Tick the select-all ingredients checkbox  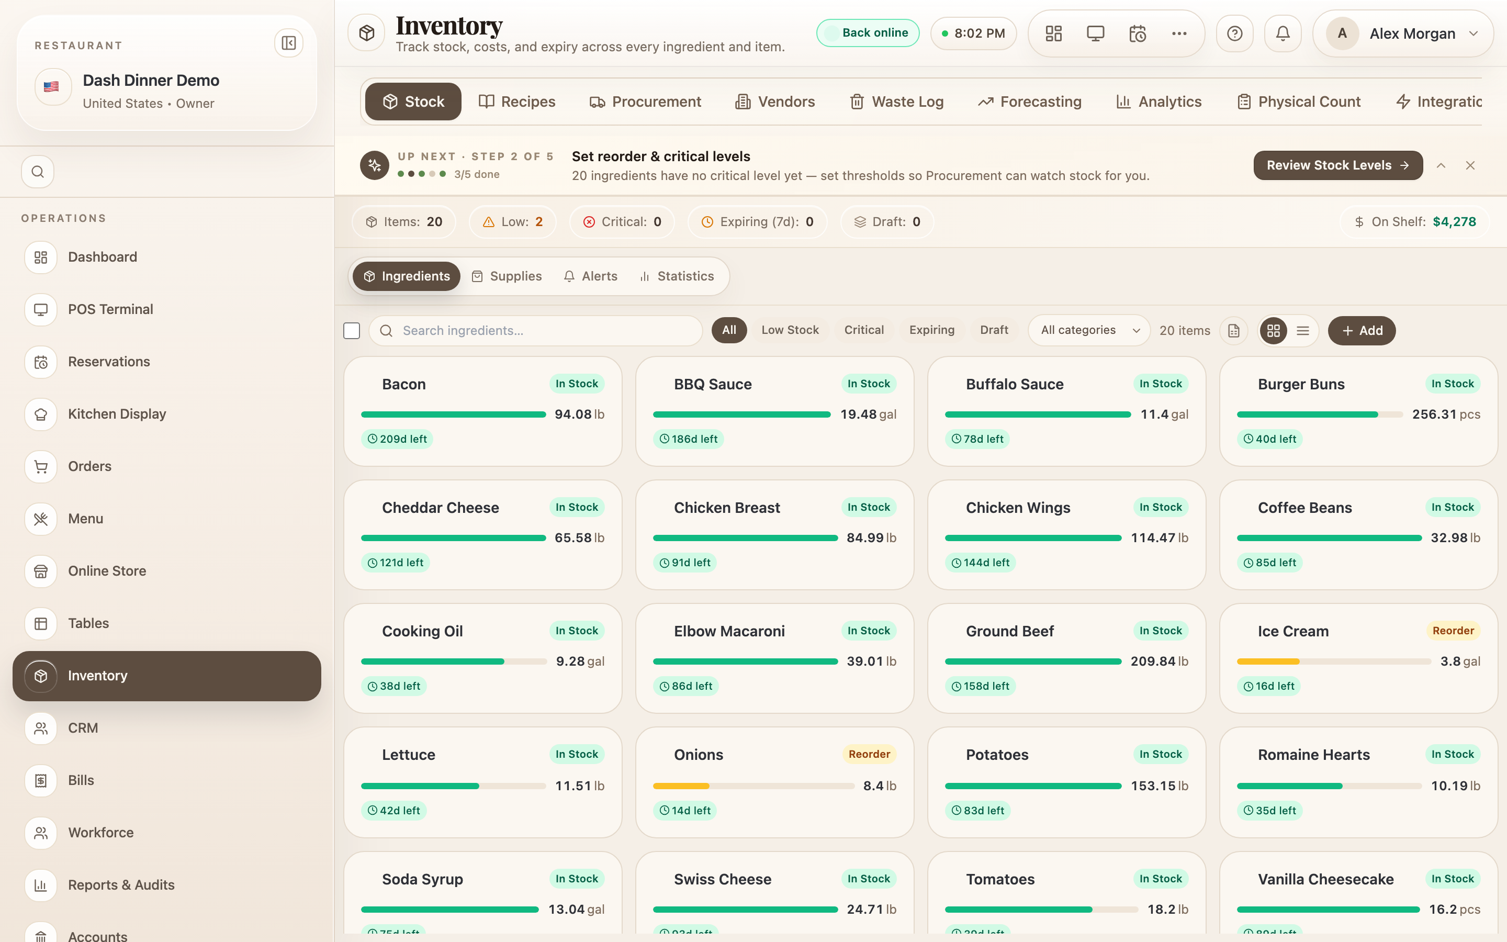(352, 331)
